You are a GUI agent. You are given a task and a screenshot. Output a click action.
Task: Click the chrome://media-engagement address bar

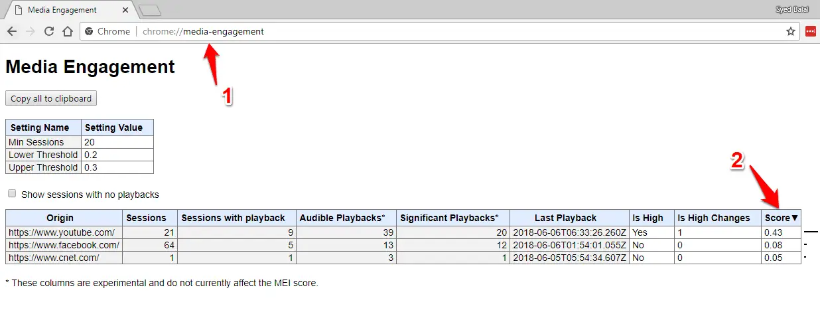438,31
